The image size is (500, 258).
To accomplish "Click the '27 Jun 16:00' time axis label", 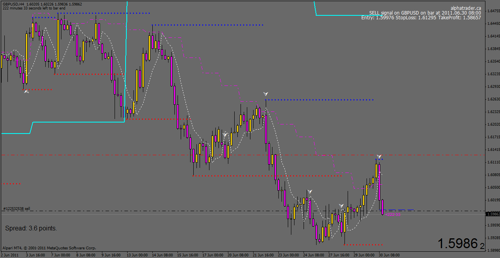I will coord(339,255).
